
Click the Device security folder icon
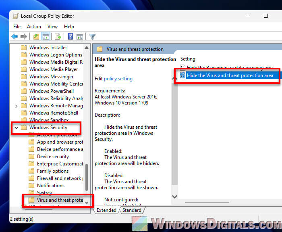[31, 157]
